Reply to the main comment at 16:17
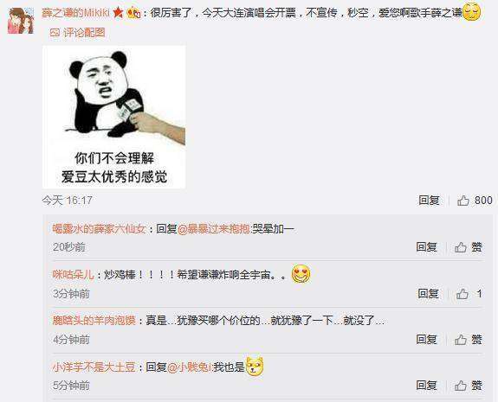 (x=429, y=201)
